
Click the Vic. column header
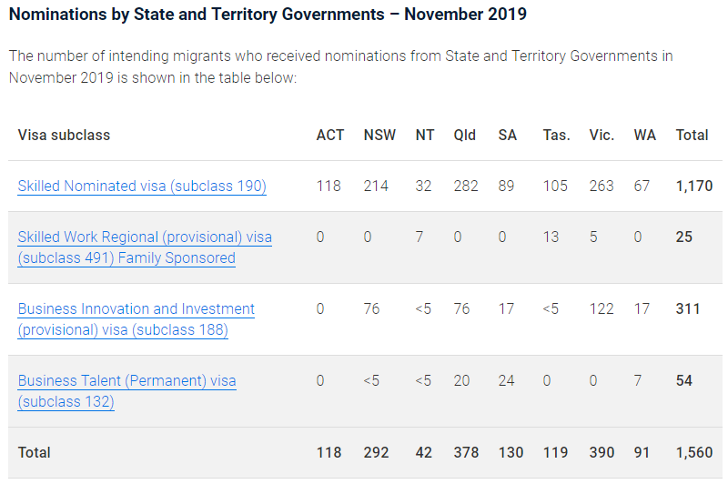(x=602, y=135)
